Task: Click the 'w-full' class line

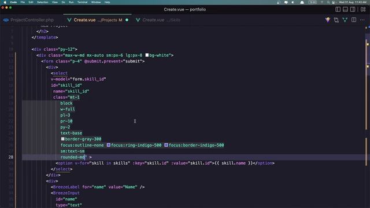Action: (x=68, y=109)
